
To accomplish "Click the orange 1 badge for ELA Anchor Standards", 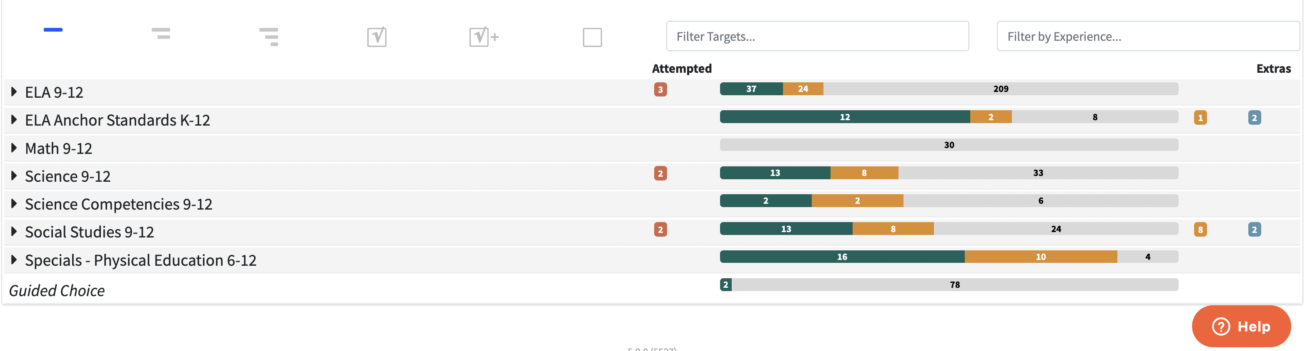I will click(x=1200, y=118).
